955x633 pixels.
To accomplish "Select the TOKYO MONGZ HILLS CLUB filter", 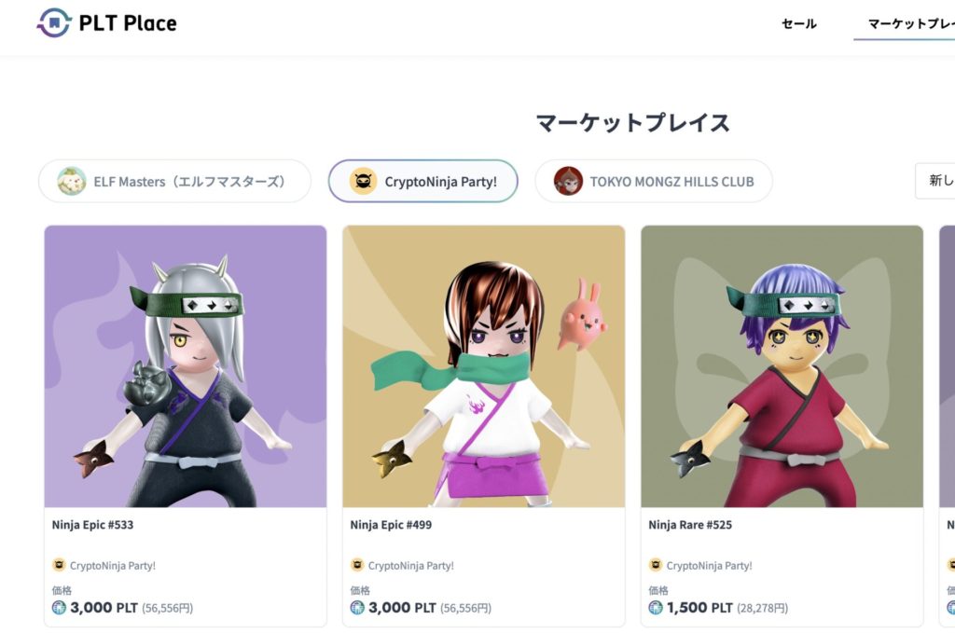I will [x=654, y=182].
